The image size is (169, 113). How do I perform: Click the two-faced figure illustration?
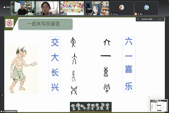22,70
